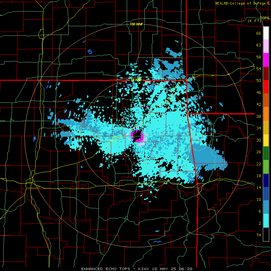Select the bright red legend swatch
Image resolution: width=271 pixels, height=271 pixels.
(x=266, y=87)
